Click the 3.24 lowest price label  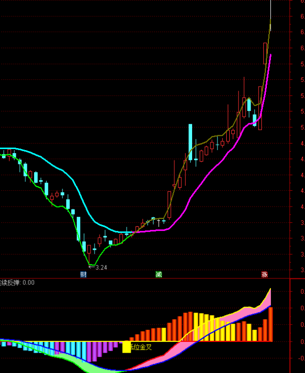tap(101, 267)
